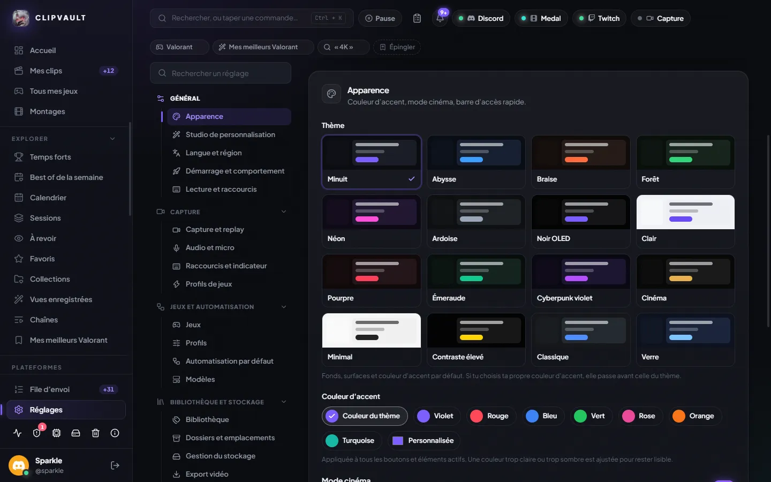The image size is (771, 482).
Task: Open the Mes meilleurs Valorant view chip
Action: click(263, 47)
